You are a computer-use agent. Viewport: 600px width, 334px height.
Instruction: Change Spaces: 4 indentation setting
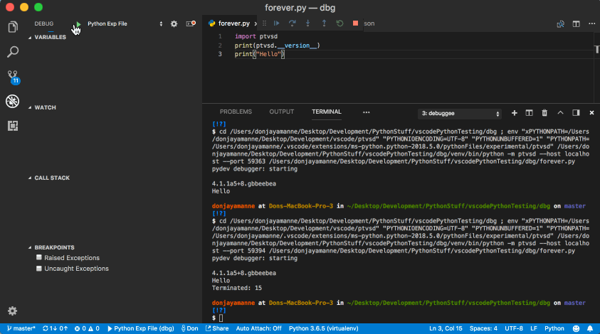click(483, 328)
